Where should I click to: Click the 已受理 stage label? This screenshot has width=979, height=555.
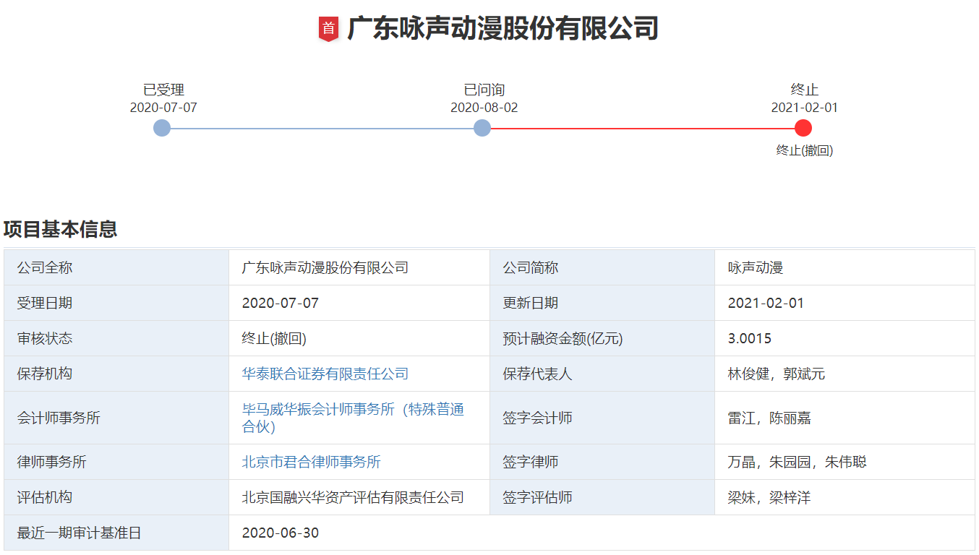coord(163,90)
